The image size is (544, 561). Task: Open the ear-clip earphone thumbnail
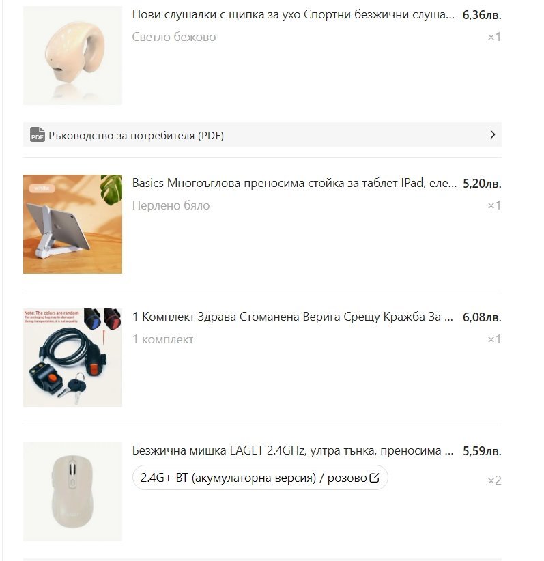pyautogui.click(x=72, y=55)
